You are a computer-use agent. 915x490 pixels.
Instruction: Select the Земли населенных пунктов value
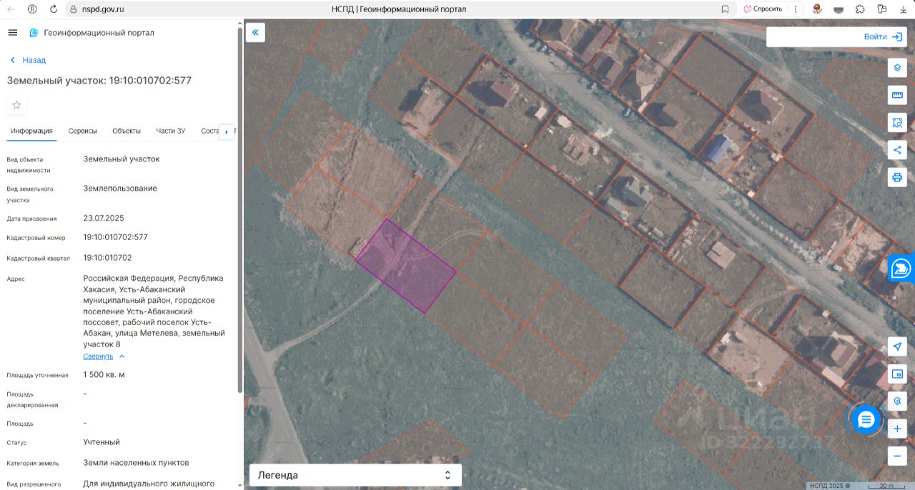(x=136, y=463)
